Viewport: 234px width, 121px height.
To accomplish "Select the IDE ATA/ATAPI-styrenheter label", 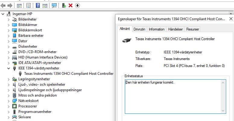I will (40, 63).
